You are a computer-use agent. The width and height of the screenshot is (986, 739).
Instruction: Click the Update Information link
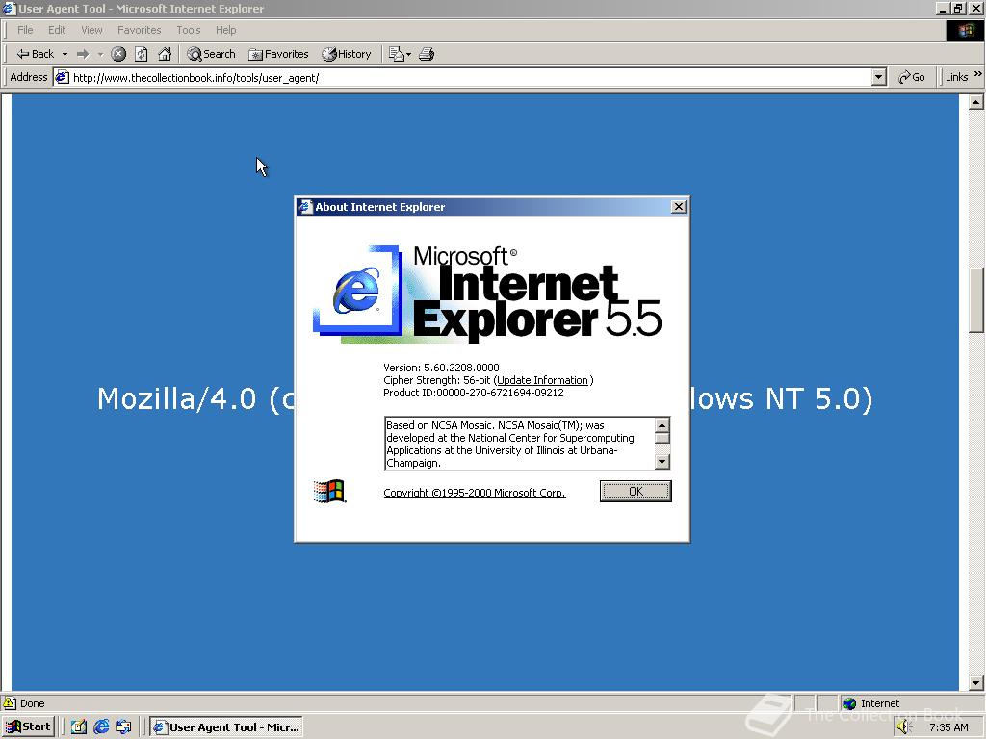coord(543,380)
